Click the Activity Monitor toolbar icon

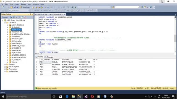[x=72, y=7]
